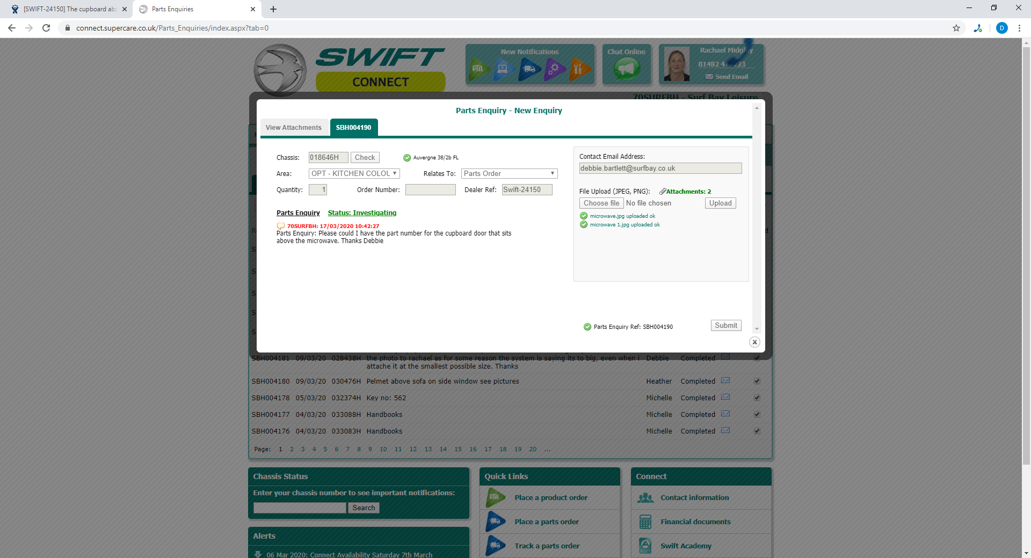This screenshot has height=558, width=1031.
Task: Click the Swift Academy icon
Action: 645,546
